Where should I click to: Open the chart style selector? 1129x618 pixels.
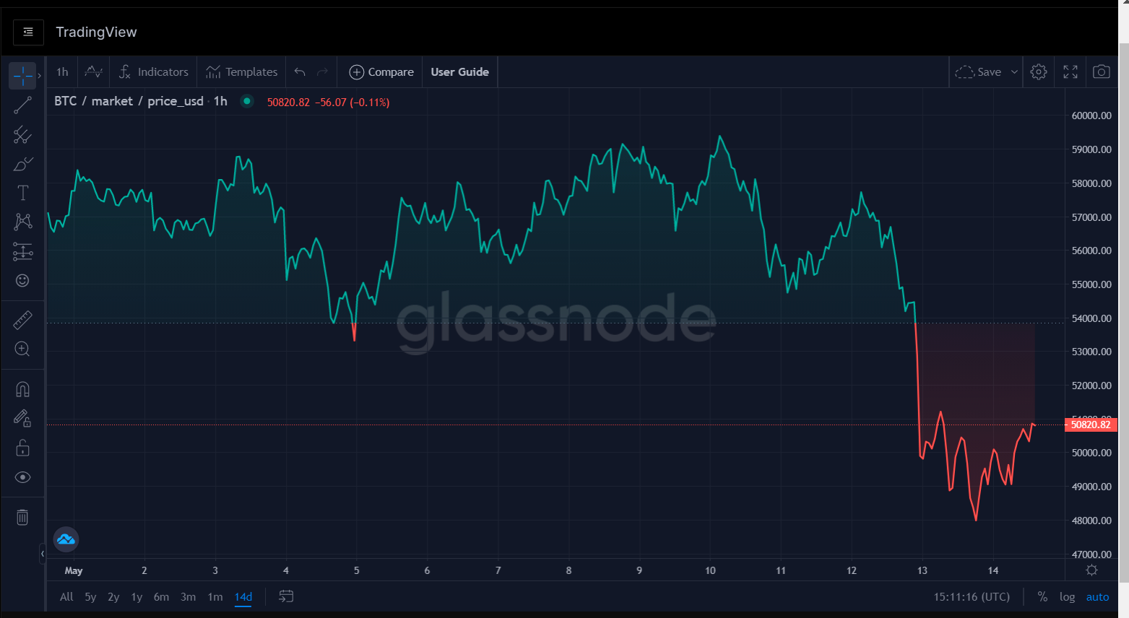[93, 72]
